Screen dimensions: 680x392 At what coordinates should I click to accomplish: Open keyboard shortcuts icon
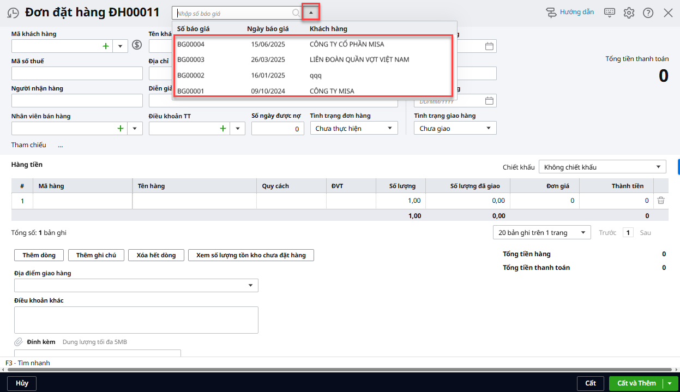[610, 13]
